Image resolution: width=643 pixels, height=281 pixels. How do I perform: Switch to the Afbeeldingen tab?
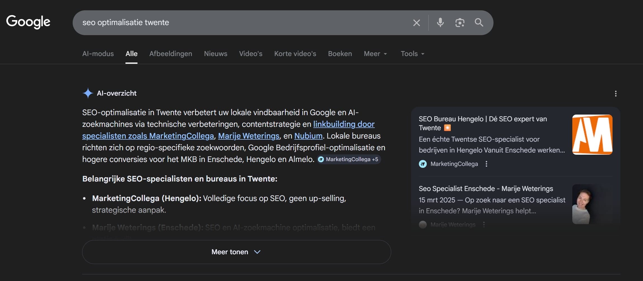(x=171, y=54)
